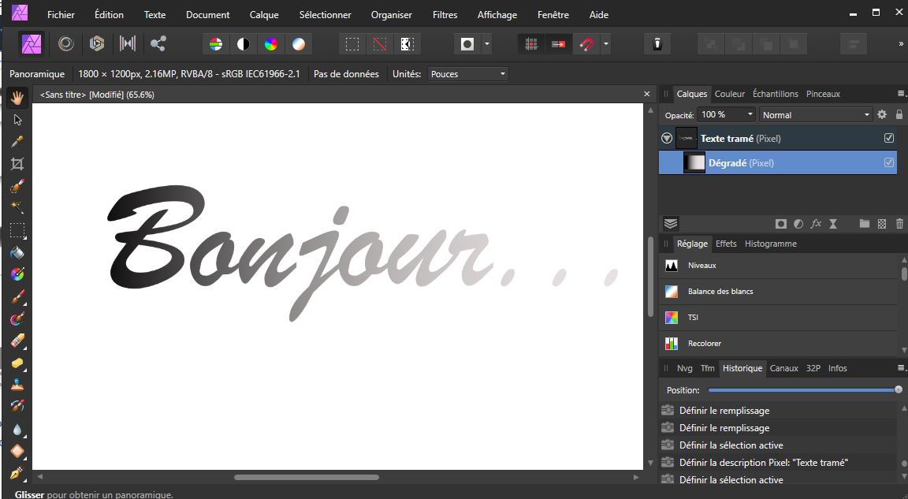Screen dimensions: 908x499
Task: Switch to the Échantillons tab
Action: [776, 94]
